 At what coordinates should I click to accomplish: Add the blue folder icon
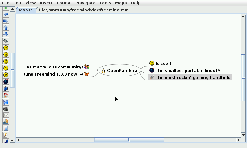point(6,102)
